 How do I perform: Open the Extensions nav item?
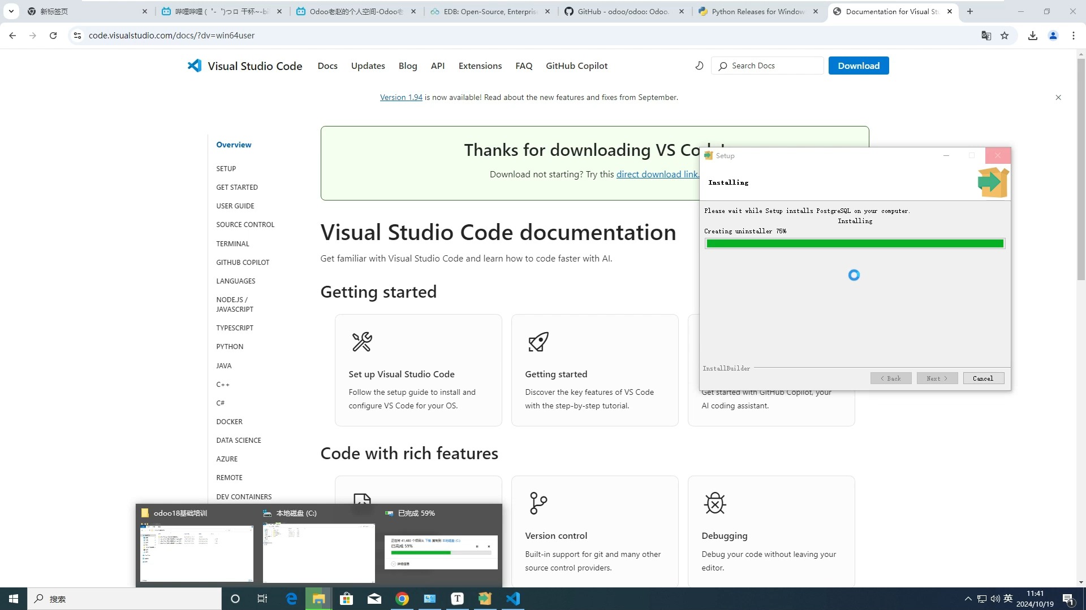click(480, 66)
